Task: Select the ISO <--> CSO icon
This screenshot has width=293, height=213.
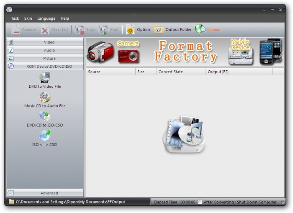Action: coord(45,136)
